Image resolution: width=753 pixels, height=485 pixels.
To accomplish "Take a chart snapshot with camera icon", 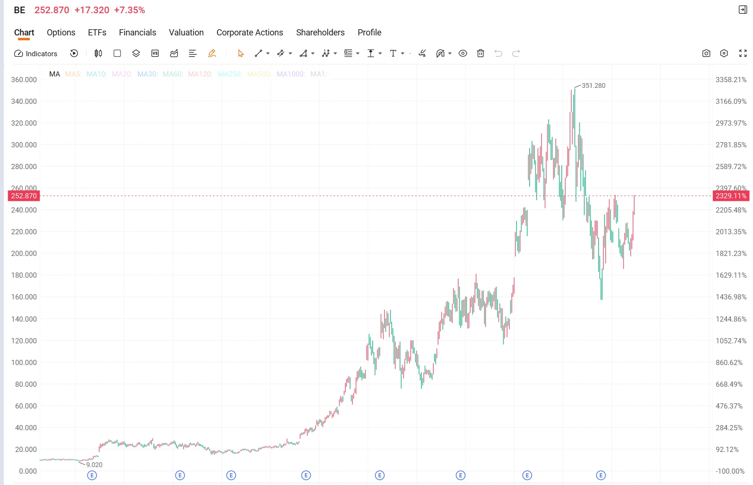I will tap(706, 53).
